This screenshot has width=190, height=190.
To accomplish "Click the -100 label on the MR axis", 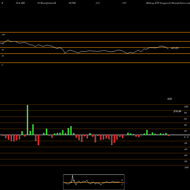I will (x=186, y=168).
